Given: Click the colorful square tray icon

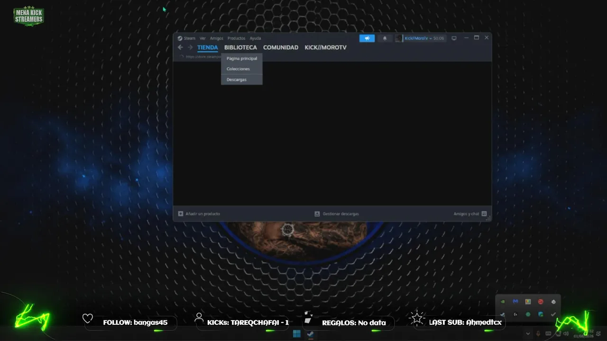Looking at the screenshot, I should (528, 302).
